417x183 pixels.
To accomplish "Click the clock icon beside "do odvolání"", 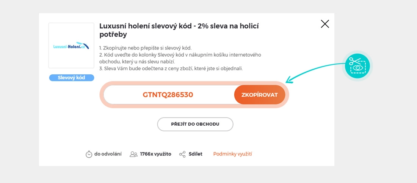I will [89, 154].
